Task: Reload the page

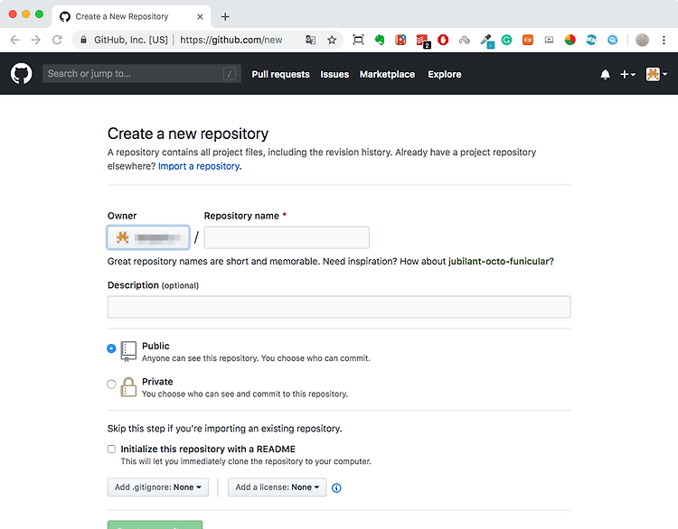Action: click(57, 40)
